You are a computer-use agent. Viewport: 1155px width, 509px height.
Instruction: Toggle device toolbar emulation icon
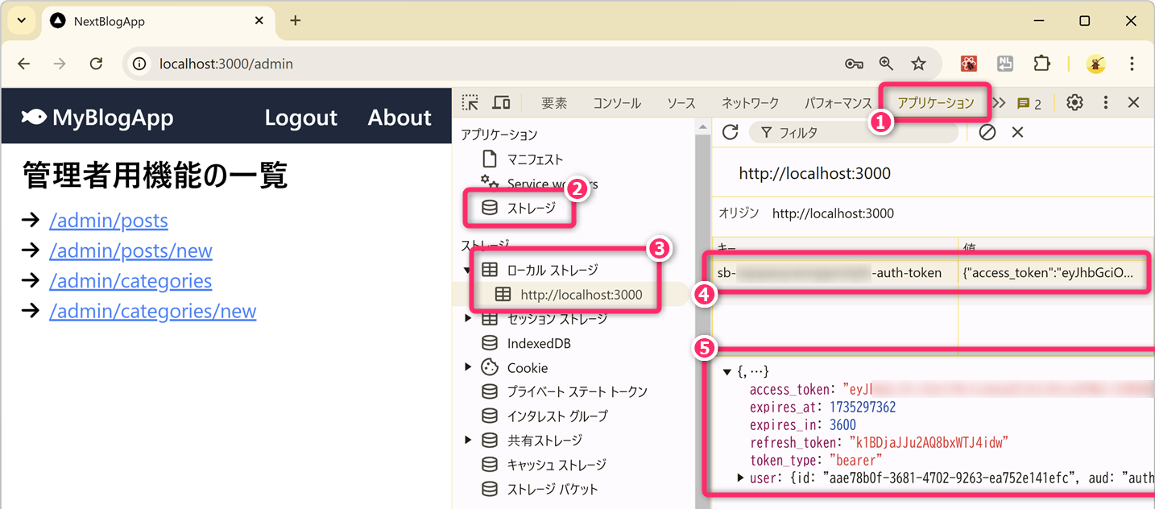[x=501, y=102]
